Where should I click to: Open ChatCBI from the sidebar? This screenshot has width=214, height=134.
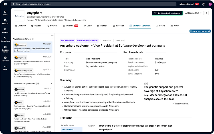pyautogui.click(x=5, y=22)
